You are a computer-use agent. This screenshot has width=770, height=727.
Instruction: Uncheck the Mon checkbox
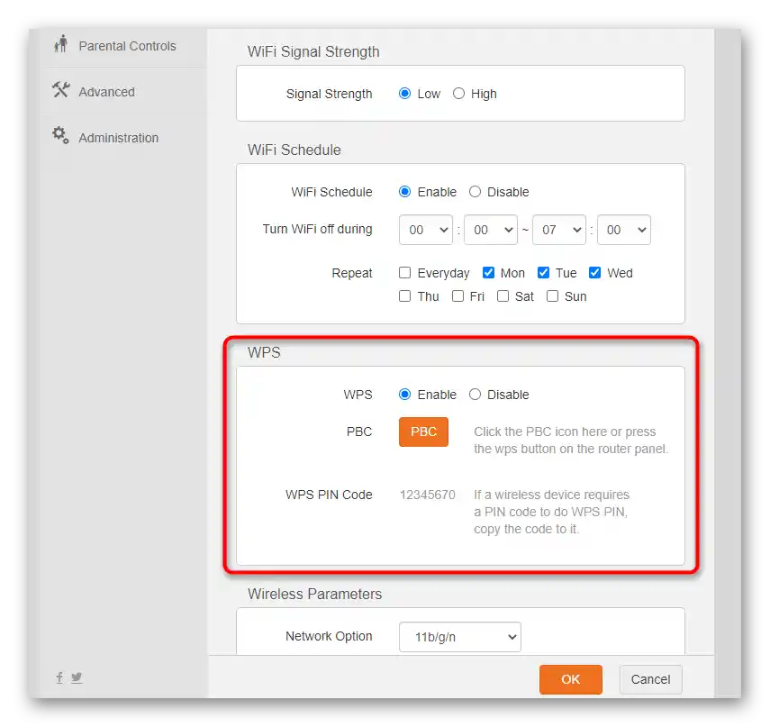[x=488, y=273]
